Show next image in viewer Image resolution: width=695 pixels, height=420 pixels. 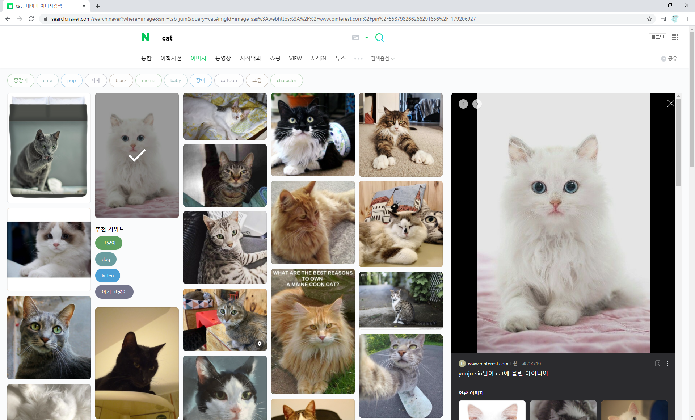pyautogui.click(x=477, y=104)
